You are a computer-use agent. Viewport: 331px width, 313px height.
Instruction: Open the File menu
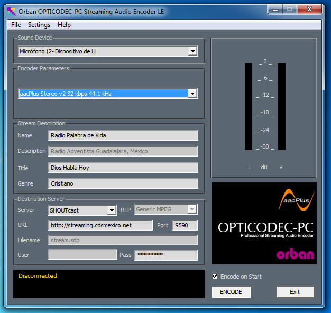pos(16,25)
